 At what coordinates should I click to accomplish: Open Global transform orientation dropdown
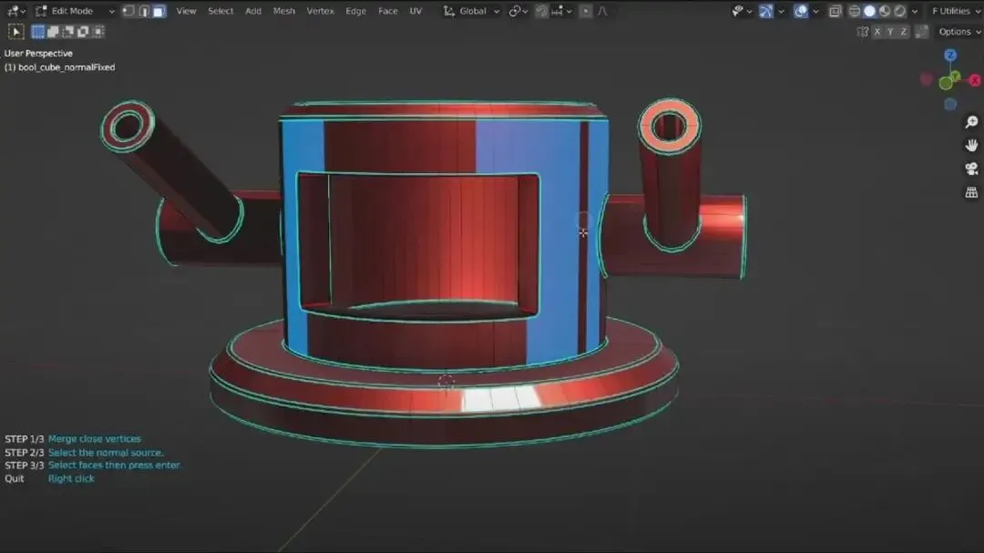coord(471,11)
